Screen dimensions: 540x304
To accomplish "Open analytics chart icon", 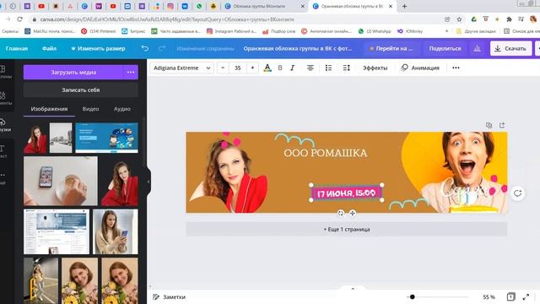I will point(477,49).
